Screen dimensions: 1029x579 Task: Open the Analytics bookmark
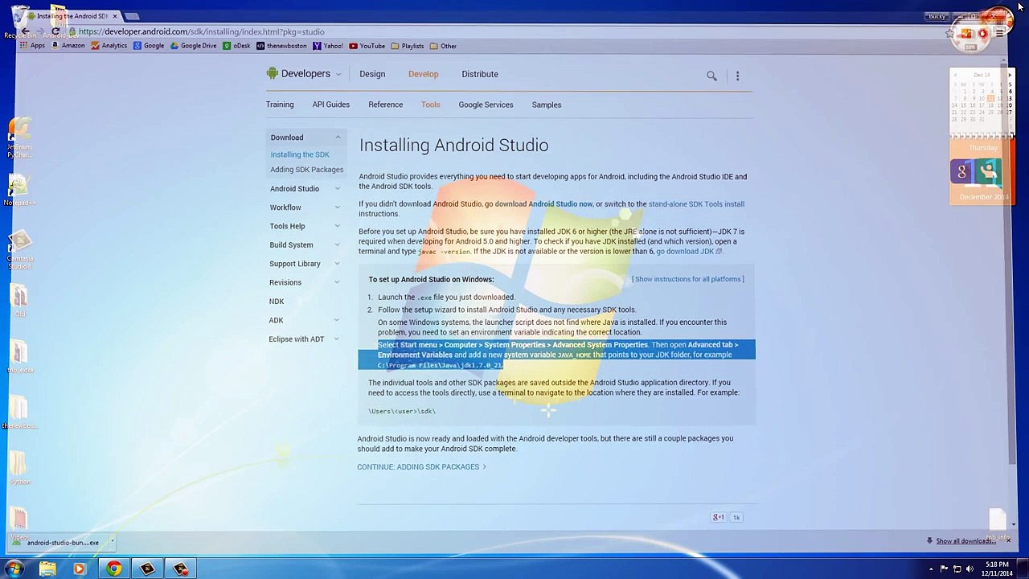[x=109, y=46]
